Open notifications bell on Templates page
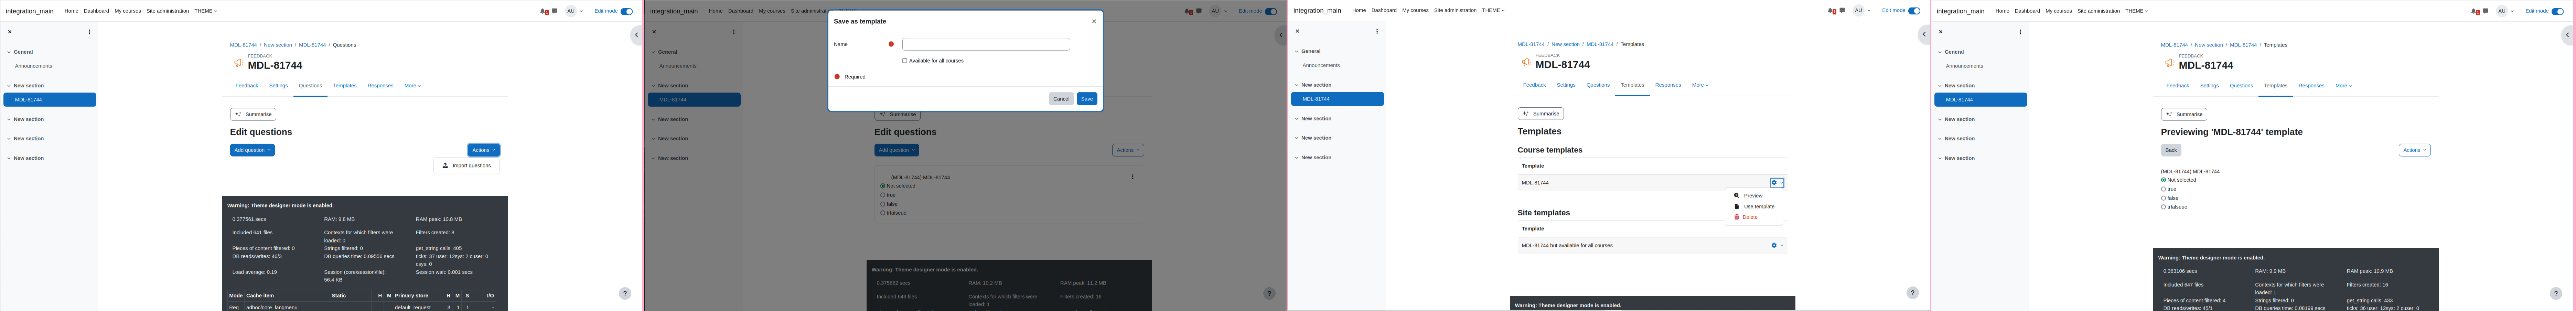The image size is (2576, 311). (1831, 11)
